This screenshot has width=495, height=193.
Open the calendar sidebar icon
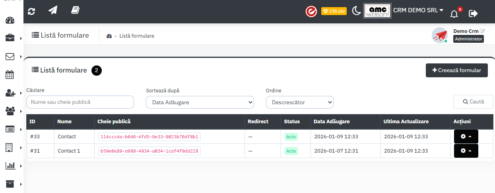(10, 75)
